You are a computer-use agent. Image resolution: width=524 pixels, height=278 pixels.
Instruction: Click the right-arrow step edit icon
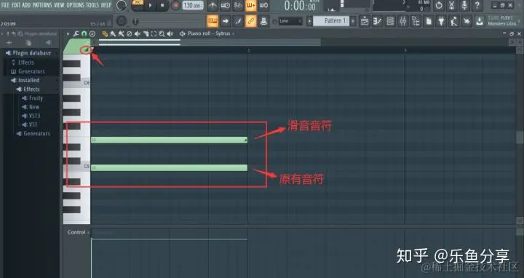225,21
